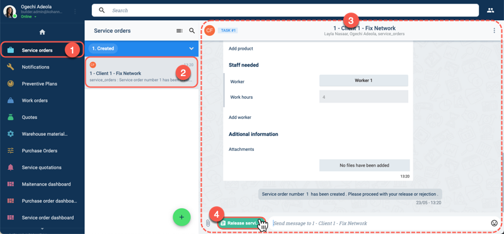Image resolution: width=504 pixels, height=234 pixels.
Task: Expand more sidebar items with down arrow
Action: pos(42,229)
